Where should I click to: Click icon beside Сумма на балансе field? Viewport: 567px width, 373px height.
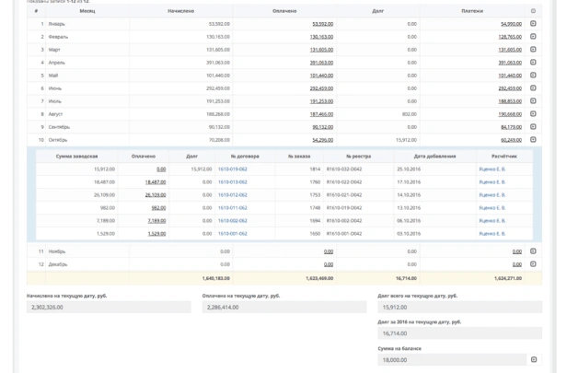[x=535, y=360]
